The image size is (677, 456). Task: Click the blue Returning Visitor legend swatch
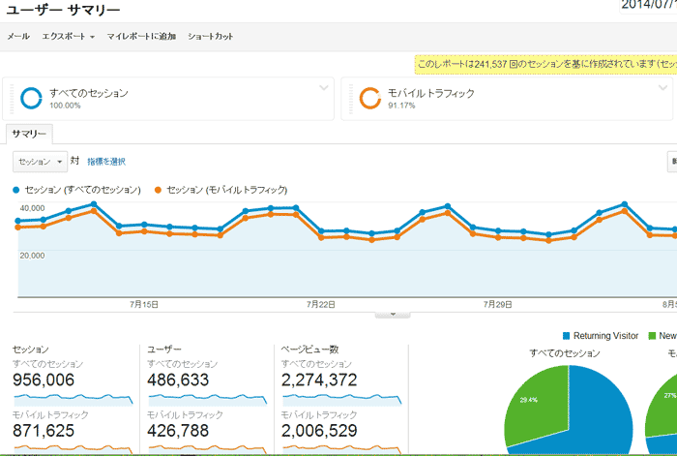pos(567,335)
